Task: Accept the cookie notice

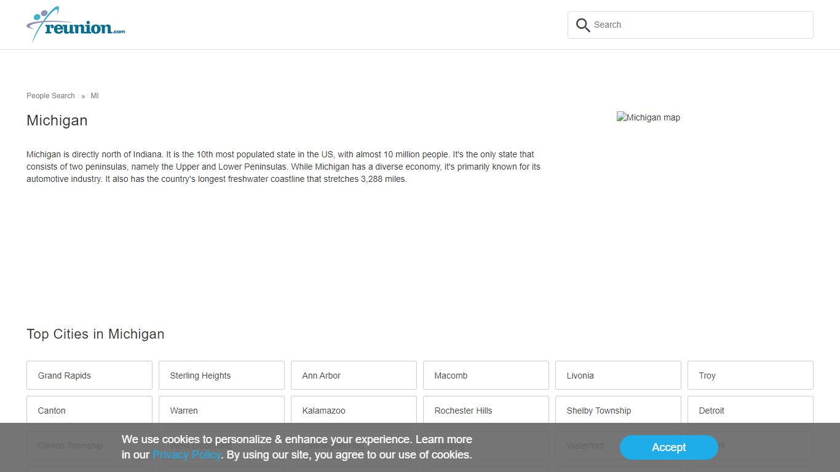Action: click(668, 447)
